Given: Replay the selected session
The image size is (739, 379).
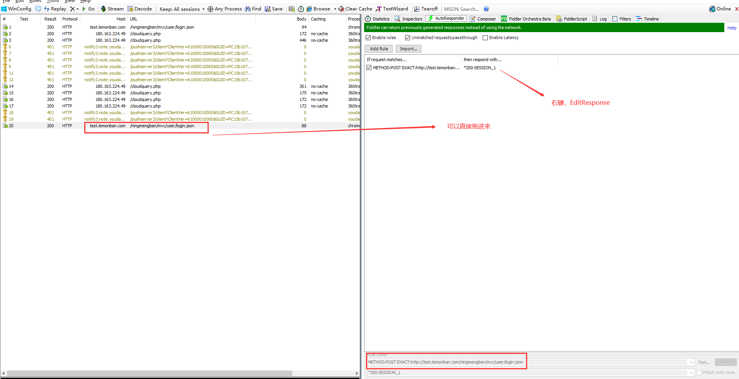Looking at the screenshot, I should (55, 9).
